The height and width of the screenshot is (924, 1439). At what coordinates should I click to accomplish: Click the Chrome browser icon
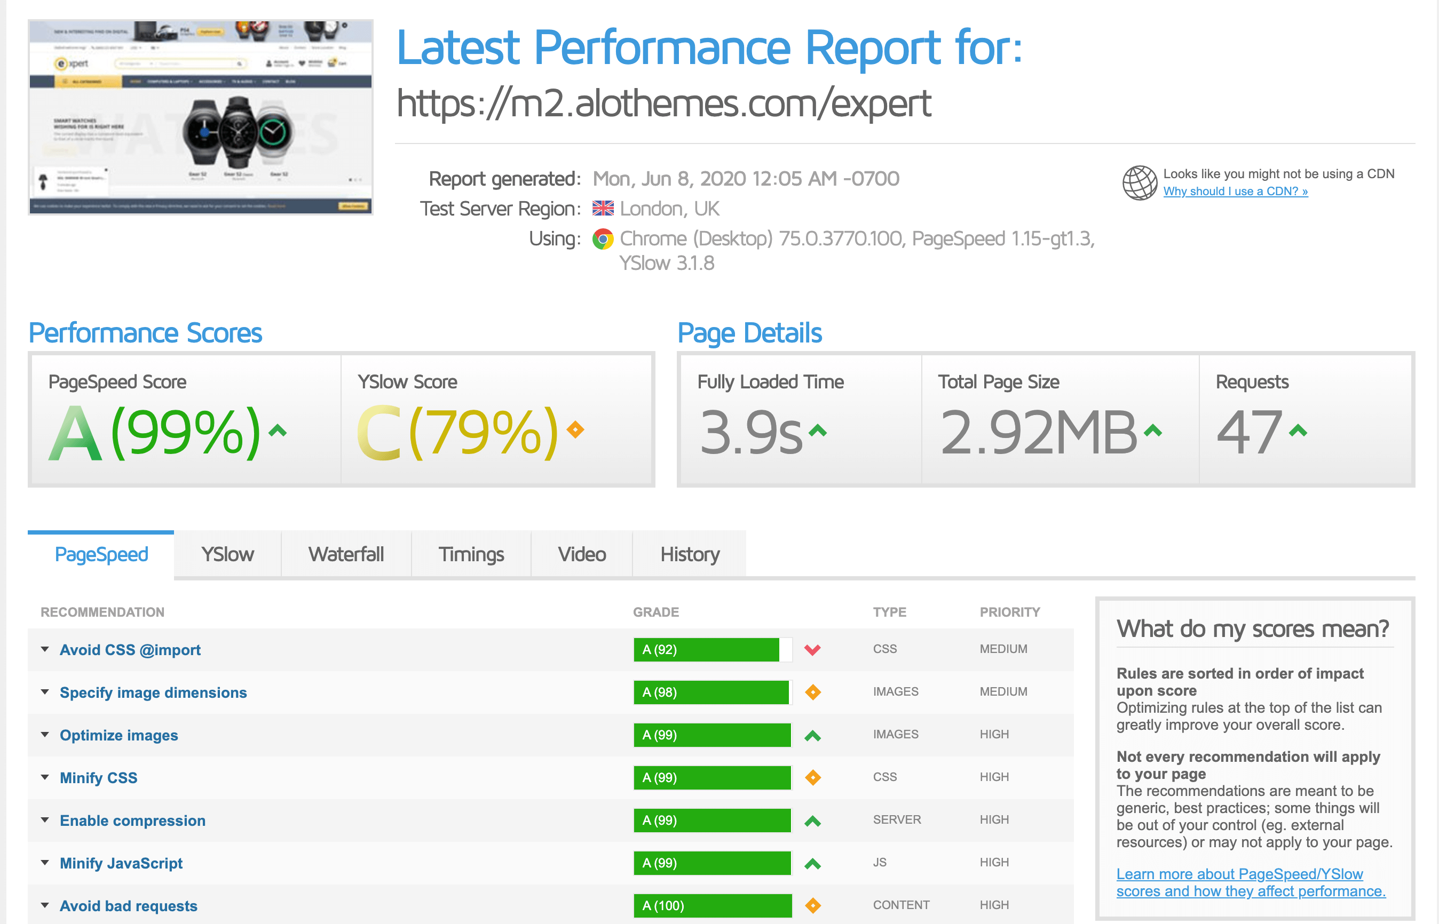[602, 239]
